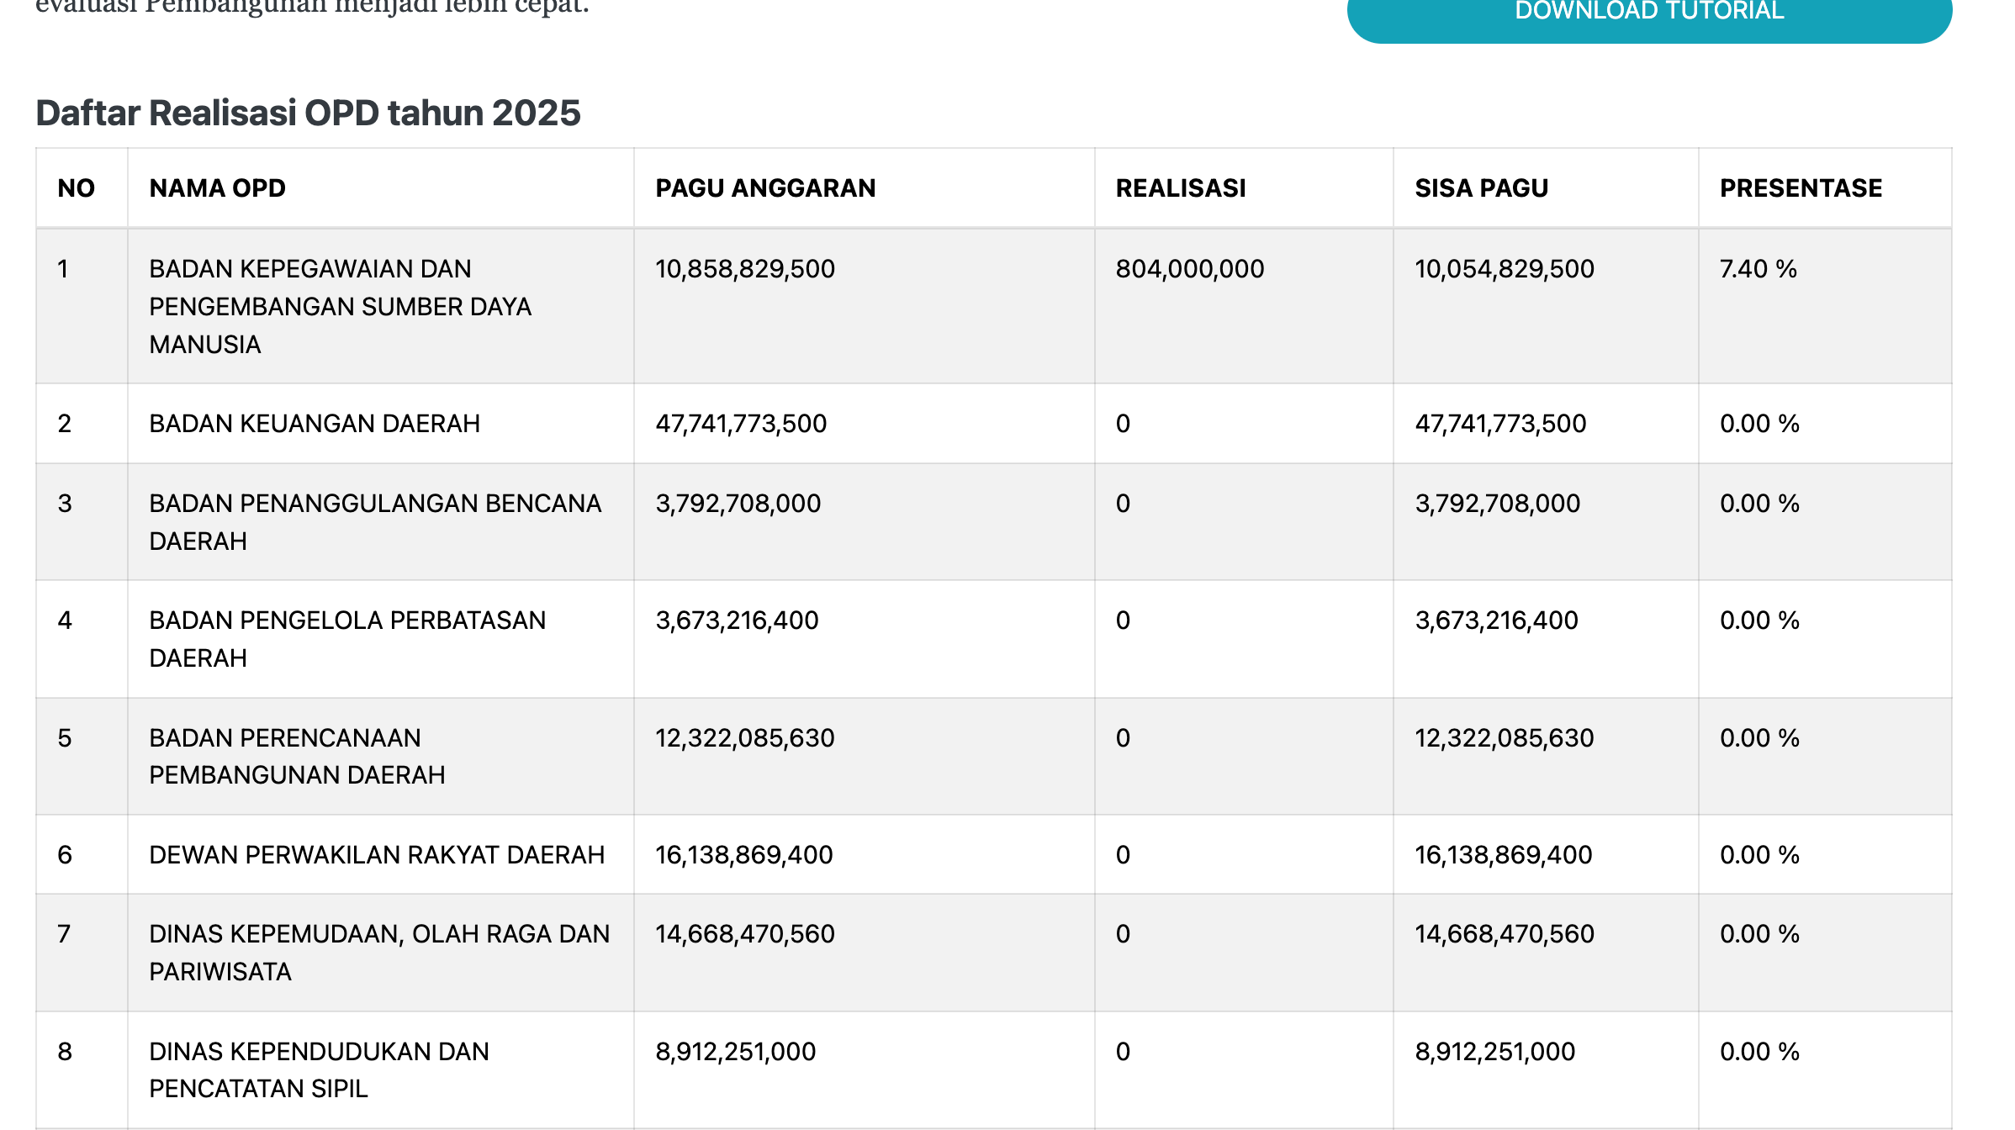Click Dewan Perwakilan Rakyat Daerah row
Screen dimensions: 2015x1130
377,854
